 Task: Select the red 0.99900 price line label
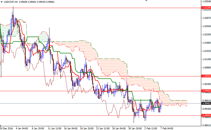point(206,91)
